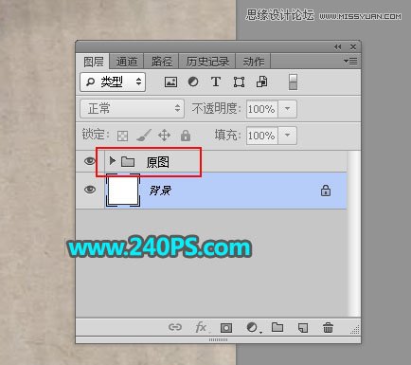
Task: Switch to the 通道 tab
Action: [x=127, y=62]
